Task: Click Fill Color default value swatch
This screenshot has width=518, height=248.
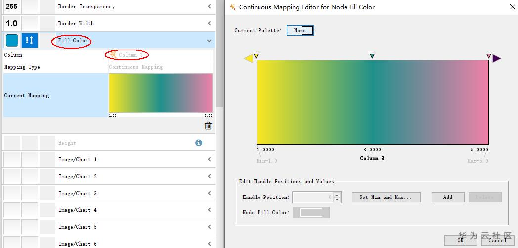Action: tap(11, 40)
